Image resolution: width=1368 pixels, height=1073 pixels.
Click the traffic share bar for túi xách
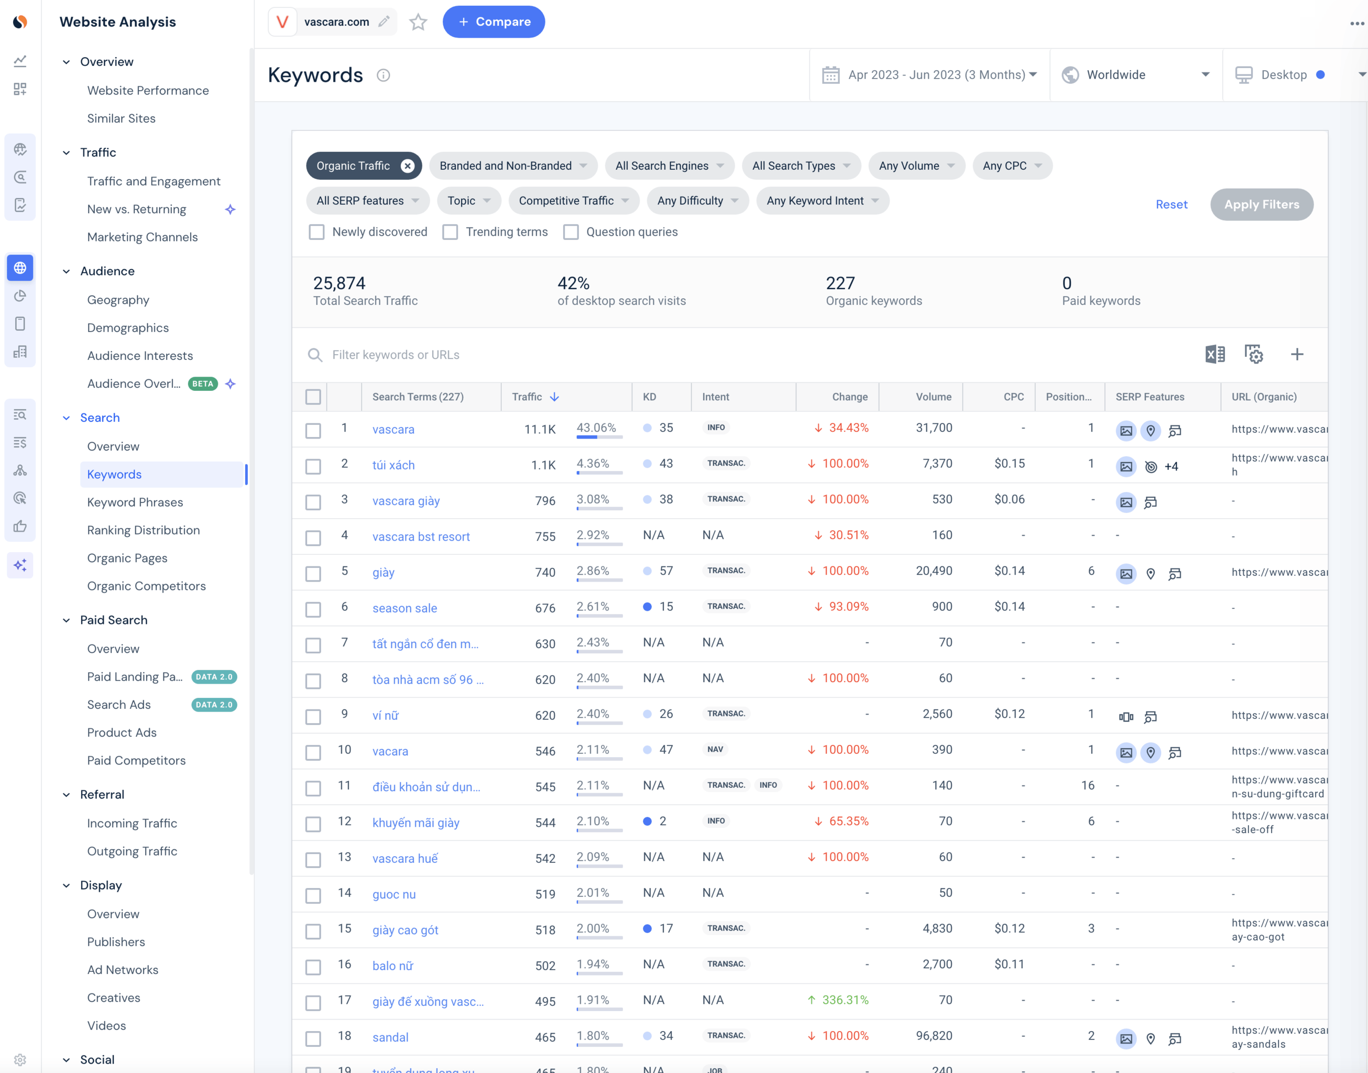[600, 473]
